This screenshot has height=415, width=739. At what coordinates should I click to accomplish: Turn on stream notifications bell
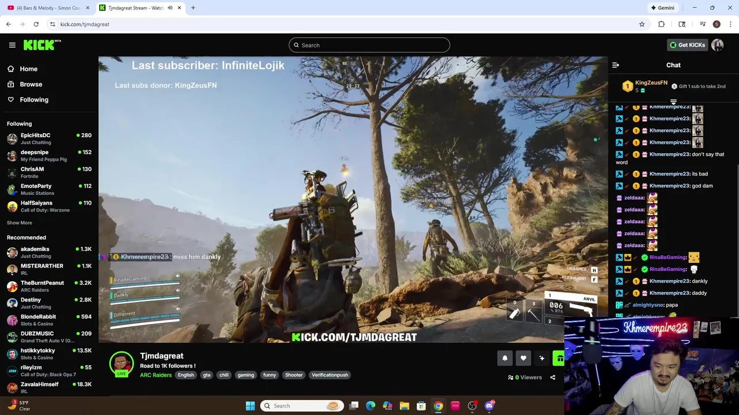[x=505, y=358]
